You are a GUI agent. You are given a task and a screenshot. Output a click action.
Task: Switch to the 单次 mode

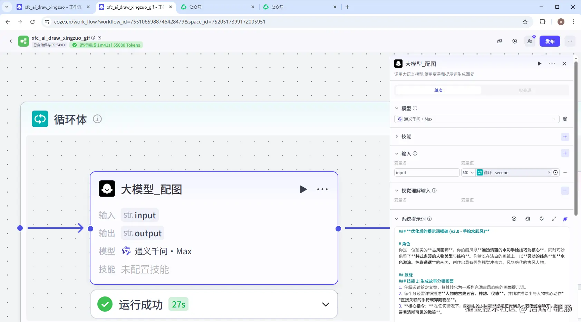point(438,90)
